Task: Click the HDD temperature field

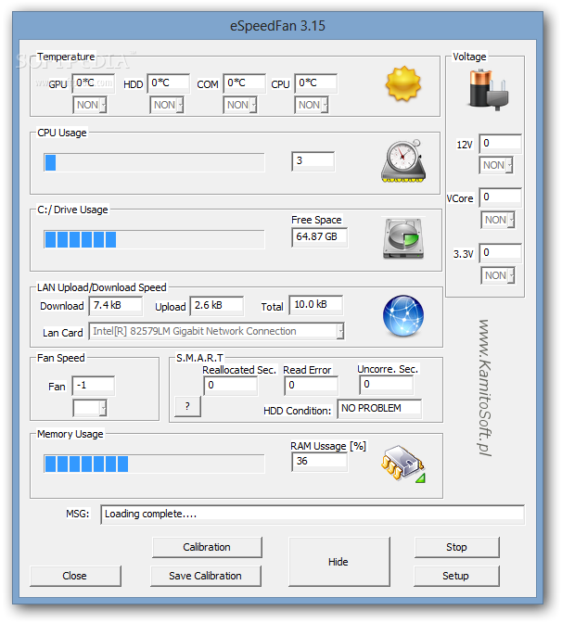Action: [x=169, y=83]
